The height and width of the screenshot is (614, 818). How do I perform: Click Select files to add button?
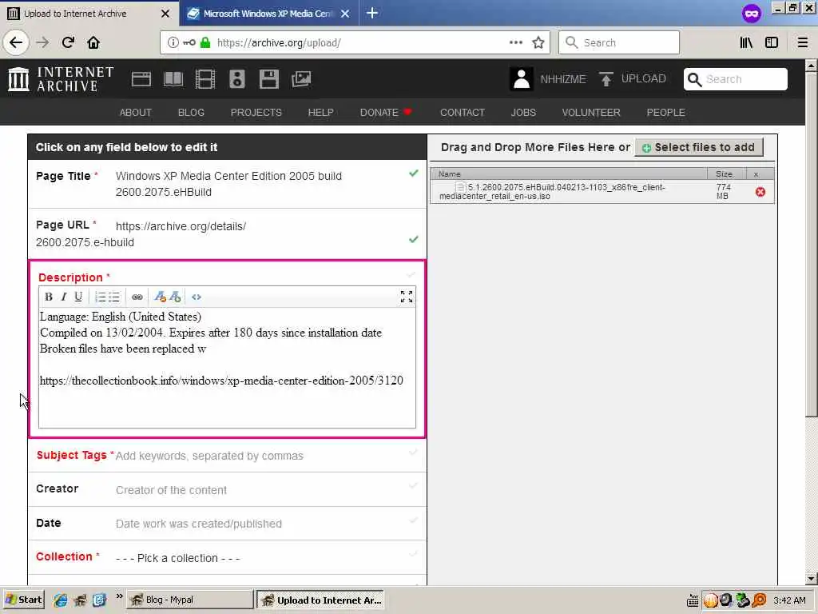pos(699,147)
